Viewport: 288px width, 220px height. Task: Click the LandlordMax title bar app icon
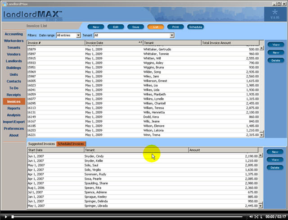click(4, 4)
